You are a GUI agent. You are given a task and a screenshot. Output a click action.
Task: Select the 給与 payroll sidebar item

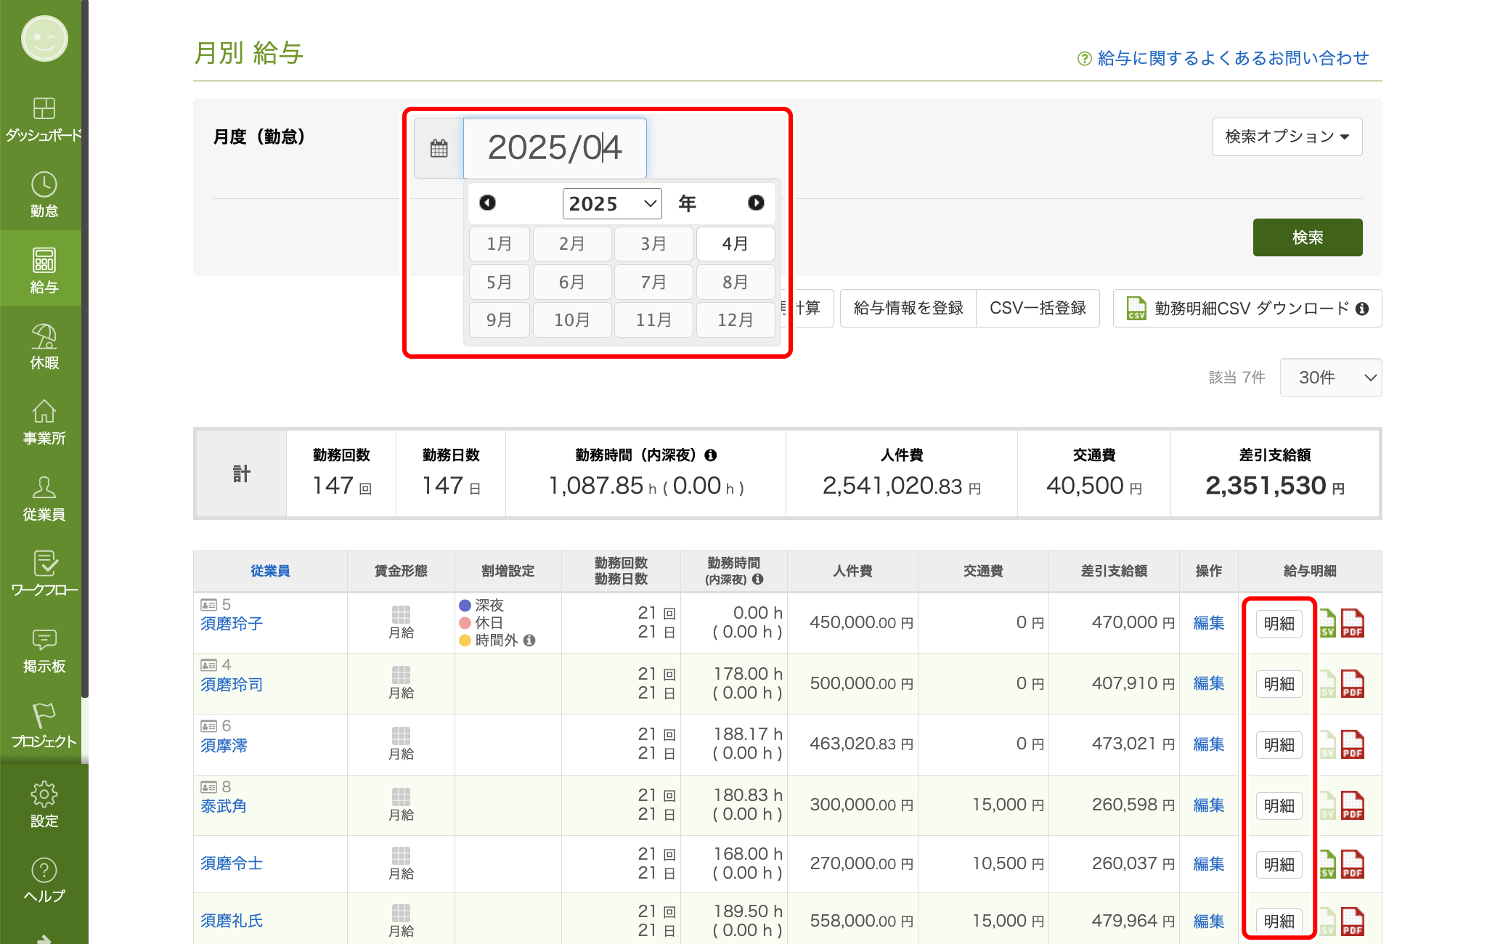tap(44, 270)
